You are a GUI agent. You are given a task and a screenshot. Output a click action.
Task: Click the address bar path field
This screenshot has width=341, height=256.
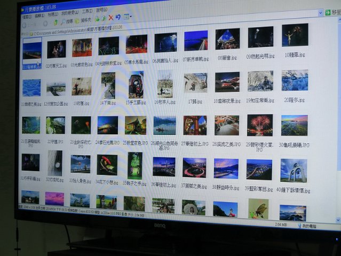174,23
